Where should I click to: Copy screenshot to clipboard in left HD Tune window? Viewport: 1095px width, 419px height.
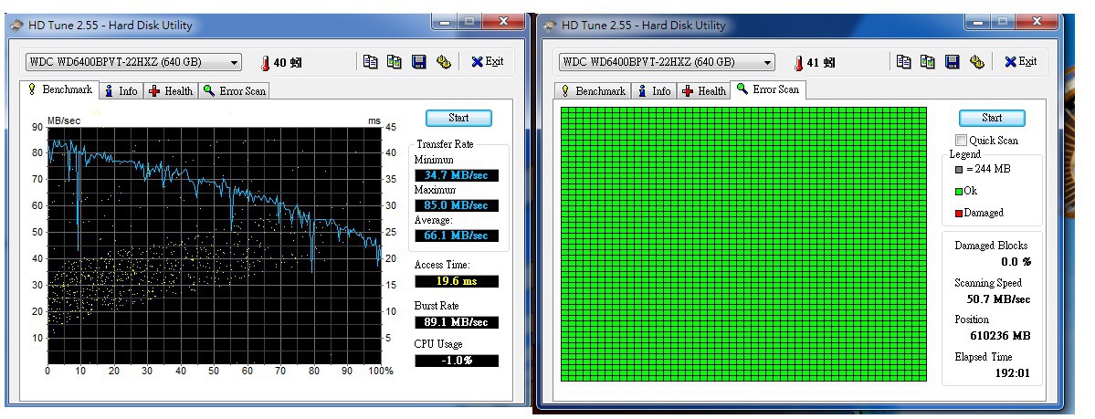395,61
